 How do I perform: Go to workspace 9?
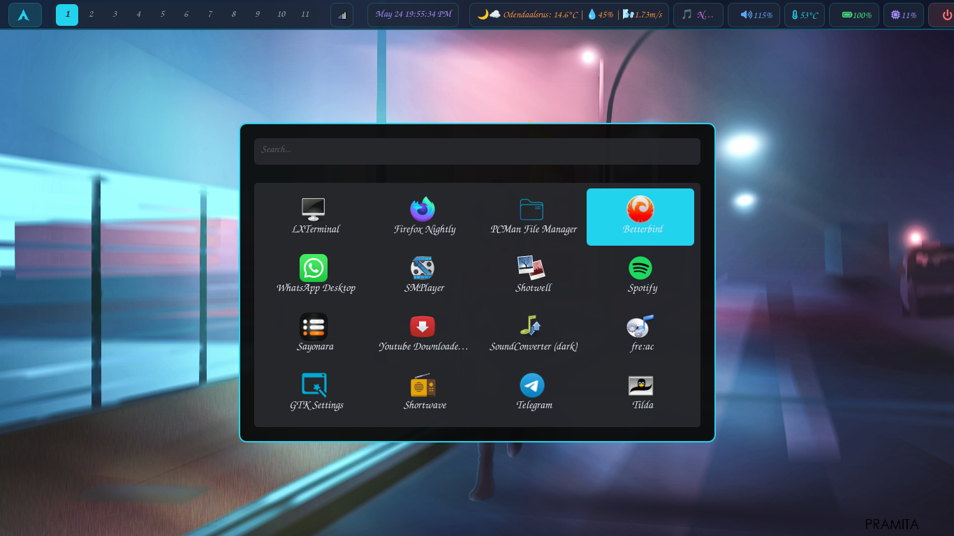[x=257, y=15]
